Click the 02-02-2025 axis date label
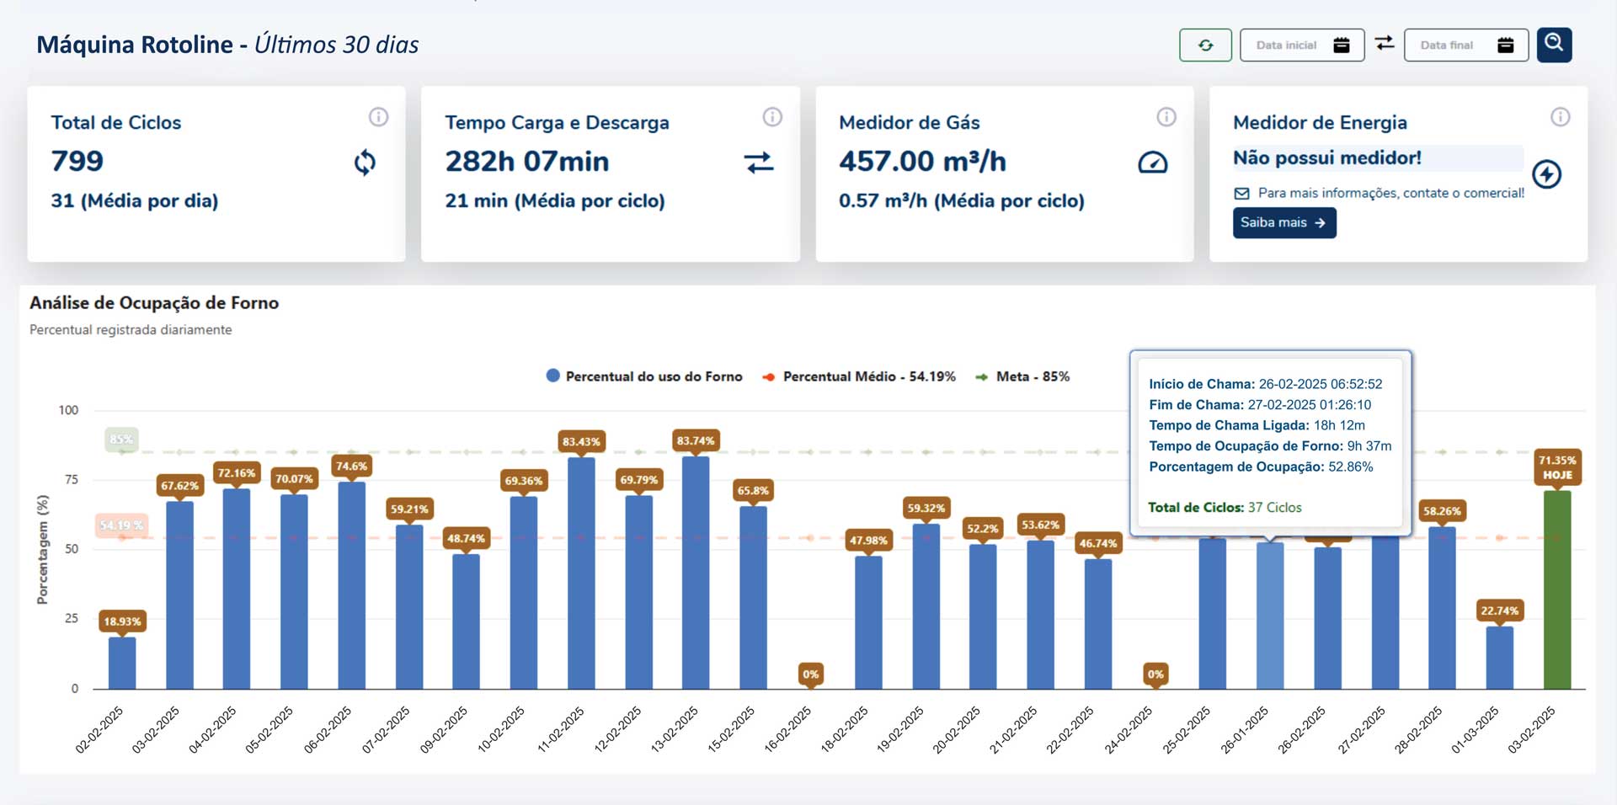This screenshot has width=1617, height=805. (x=100, y=729)
